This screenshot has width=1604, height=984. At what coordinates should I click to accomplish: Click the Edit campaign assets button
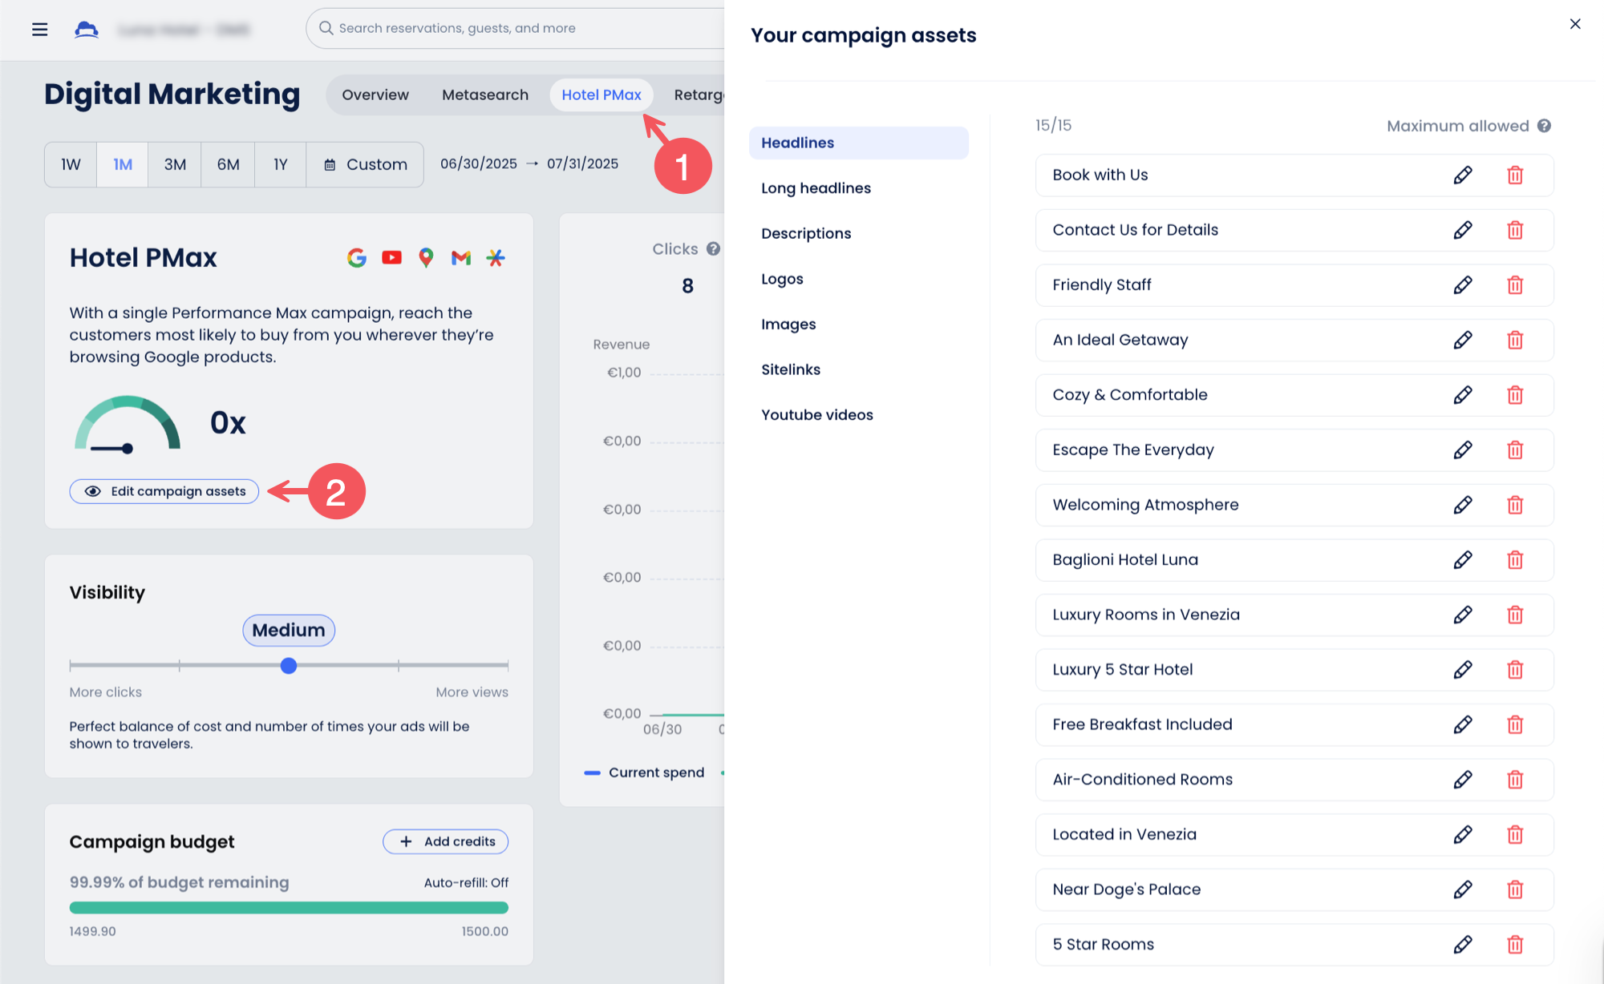[164, 491]
